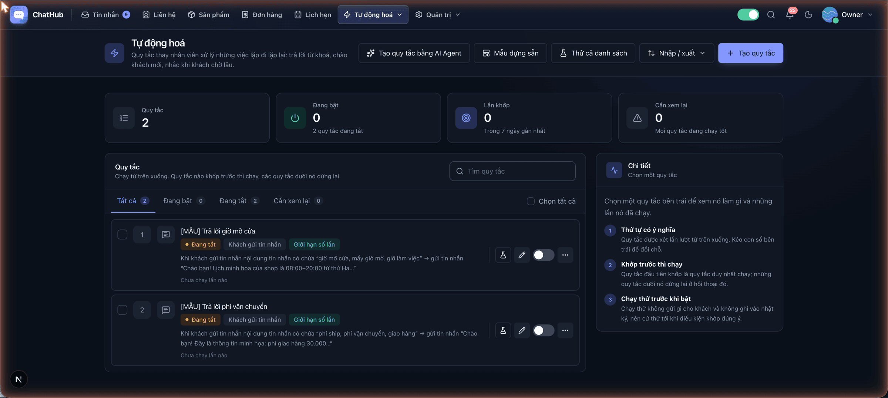
Task: Check the Chọn tất cả checkbox
Action: pos(531,201)
